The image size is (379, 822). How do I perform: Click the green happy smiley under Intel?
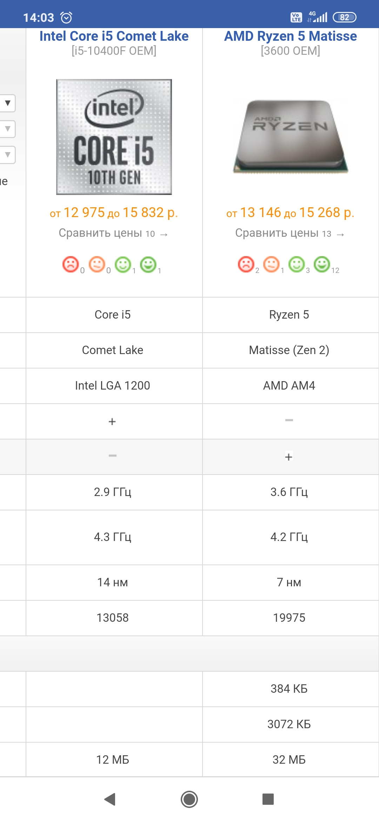[148, 264]
